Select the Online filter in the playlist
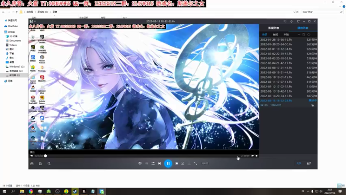 [275, 35]
